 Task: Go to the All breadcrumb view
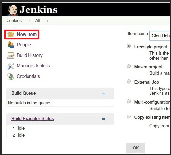pyautogui.click(x=38, y=21)
